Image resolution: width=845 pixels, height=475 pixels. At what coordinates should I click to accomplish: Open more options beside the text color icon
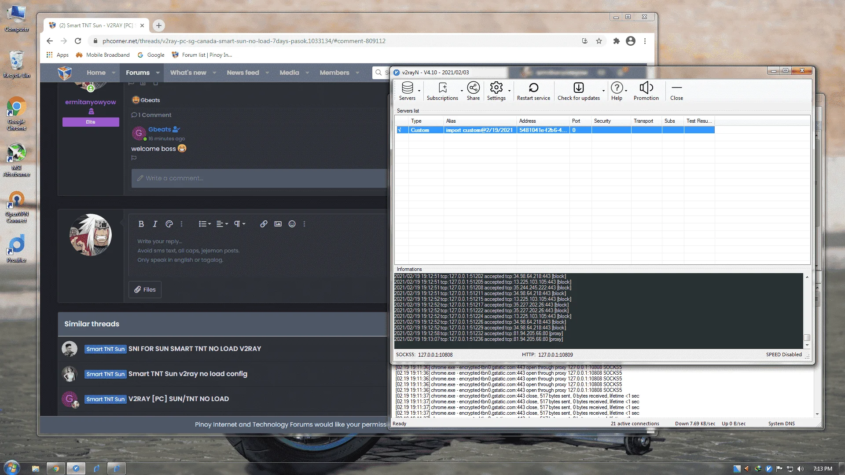coord(181,224)
